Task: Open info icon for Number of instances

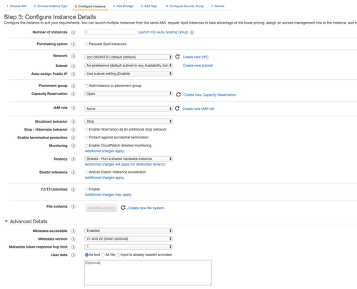Action: point(74,32)
